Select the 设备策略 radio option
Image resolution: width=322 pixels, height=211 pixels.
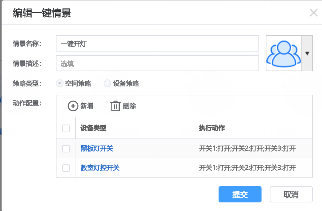tap(107, 83)
